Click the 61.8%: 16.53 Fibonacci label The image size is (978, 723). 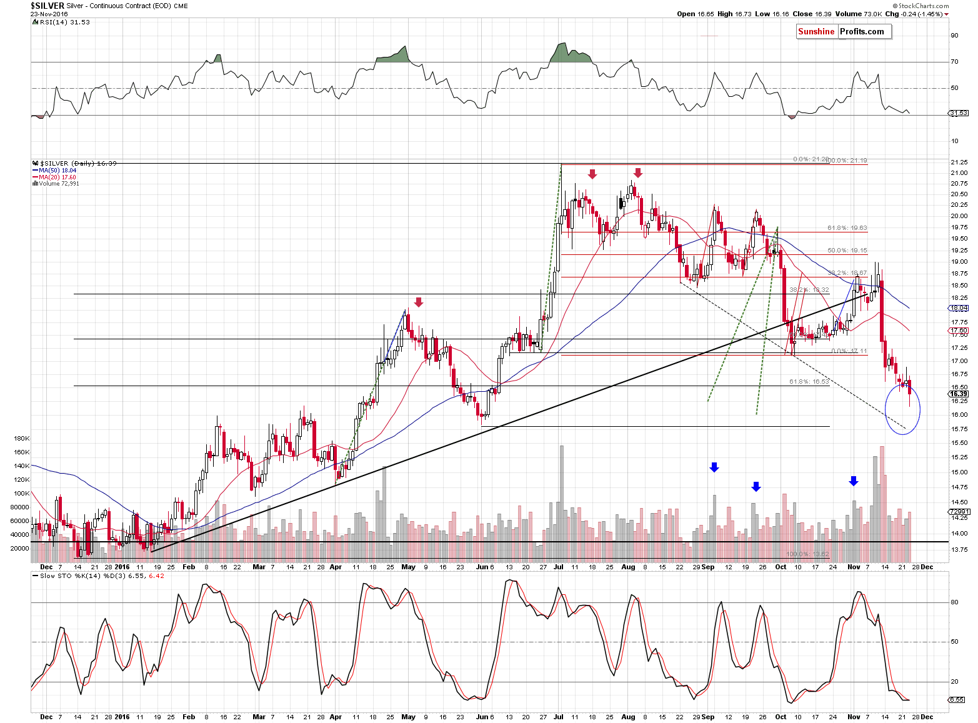coord(809,381)
